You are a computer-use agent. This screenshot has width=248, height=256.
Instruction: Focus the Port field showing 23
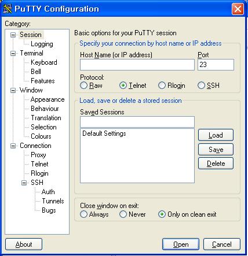(x=216, y=65)
